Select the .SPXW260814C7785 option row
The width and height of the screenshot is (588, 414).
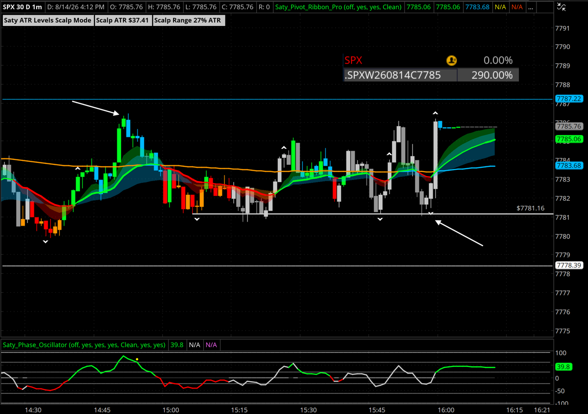tap(431, 75)
